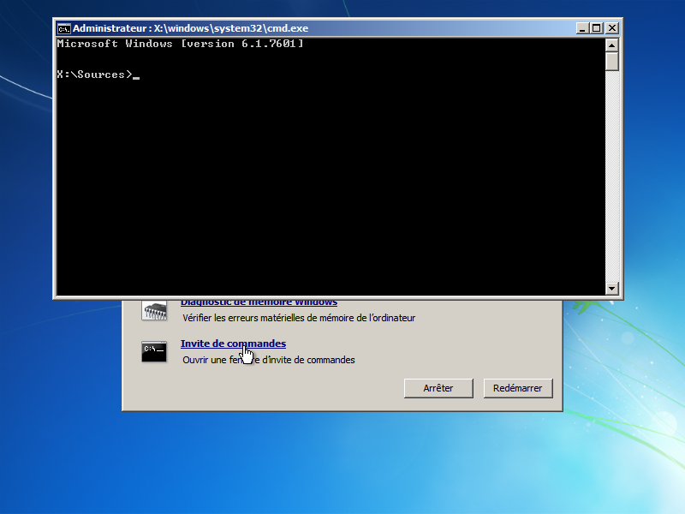Viewport: 685px width, 514px height.
Task: Open the cmd.exe title bar system icon
Action: tap(63, 29)
